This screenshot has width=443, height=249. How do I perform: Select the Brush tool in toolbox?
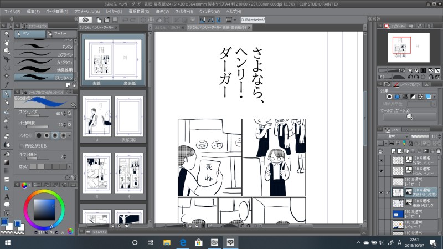[x=7, y=111]
